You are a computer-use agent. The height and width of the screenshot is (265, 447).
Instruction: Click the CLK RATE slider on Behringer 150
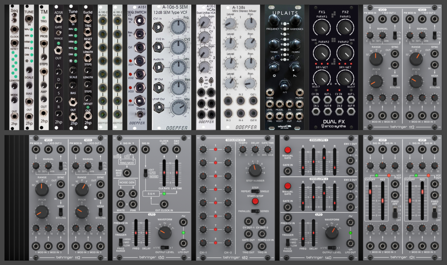pyautogui.click(x=164, y=173)
